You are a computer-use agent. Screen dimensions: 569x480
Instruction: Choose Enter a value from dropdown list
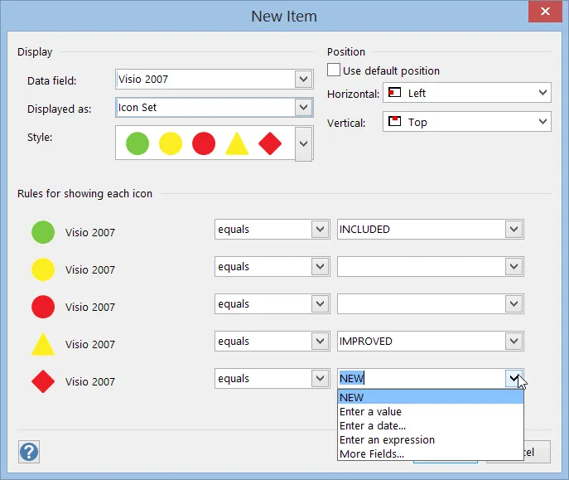pyautogui.click(x=431, y=411)
